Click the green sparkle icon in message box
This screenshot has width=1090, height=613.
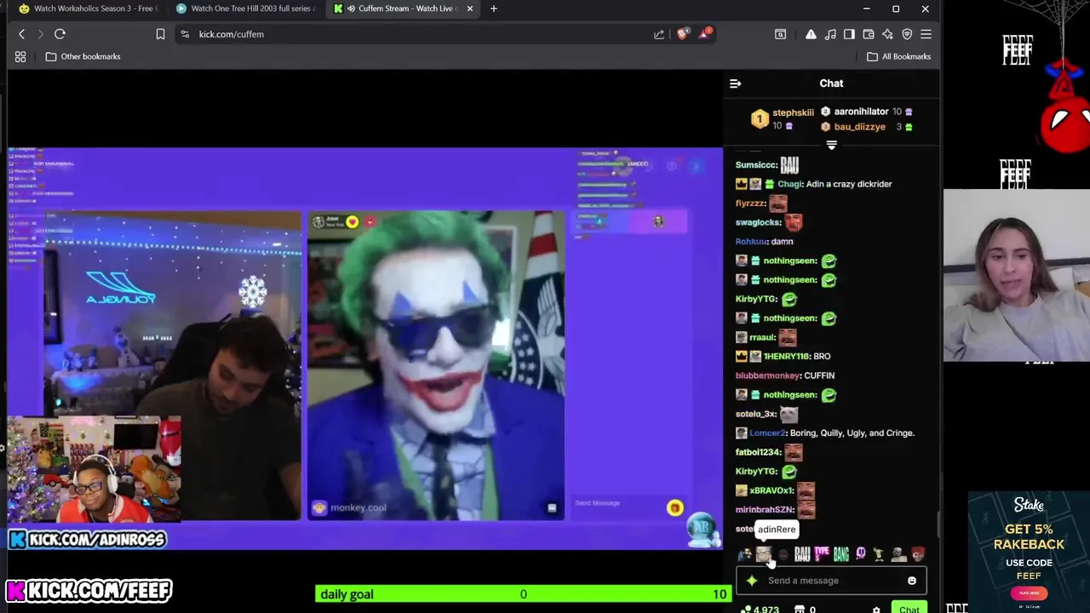(x=752, y=581)
